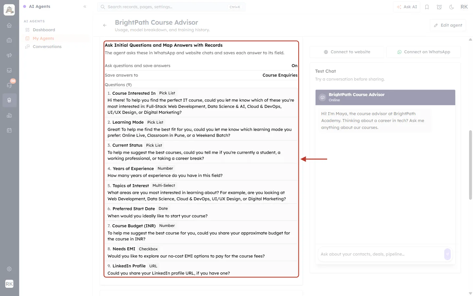Open the RK profile menu in the top bar

464,7
